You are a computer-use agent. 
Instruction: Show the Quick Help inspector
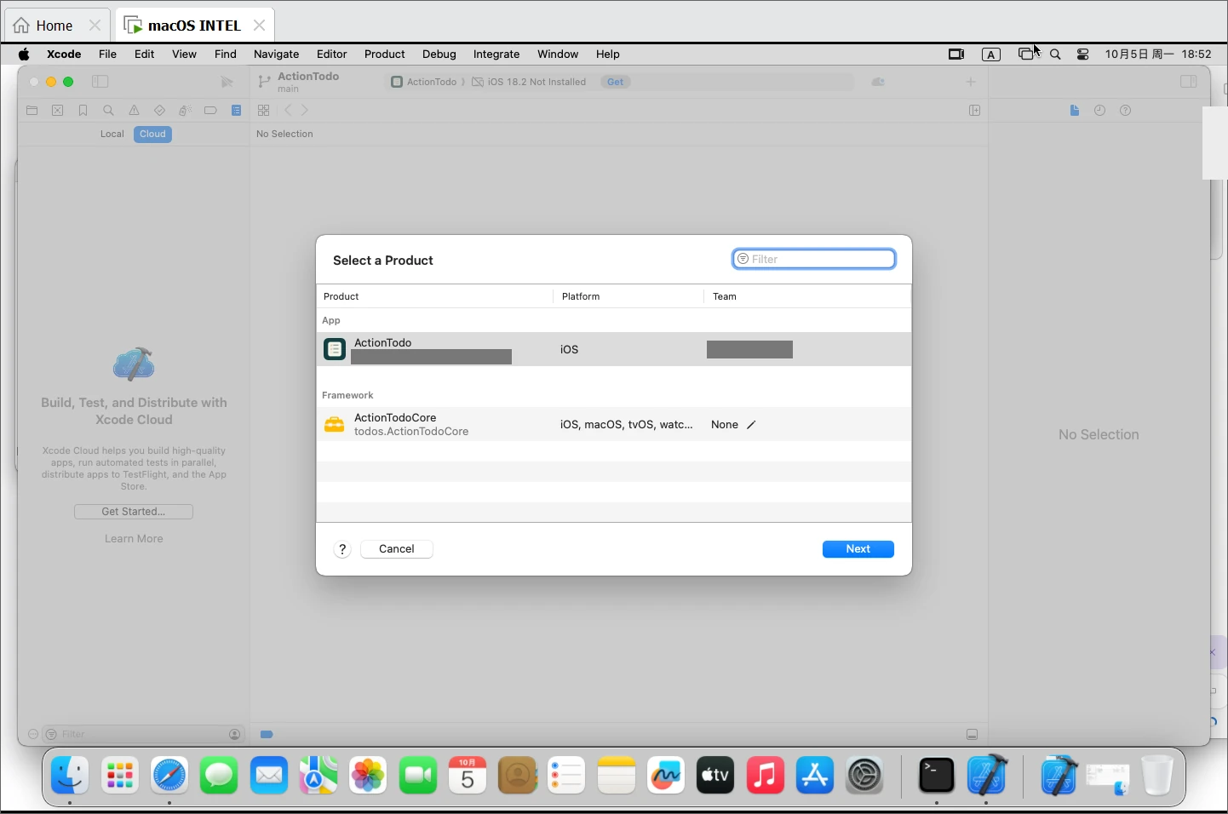pos(1126,111)
